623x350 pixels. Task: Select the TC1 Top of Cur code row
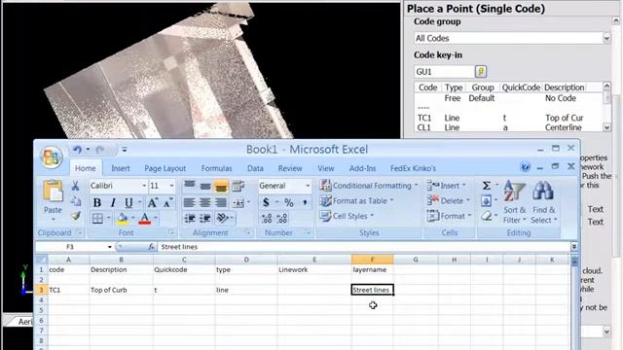508,118
